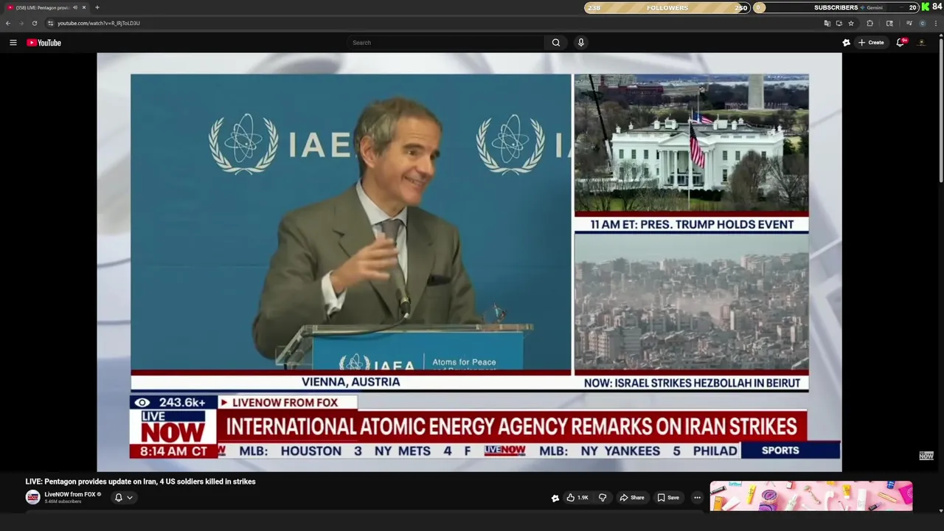Open a new browser tab with plus
The width and height of the screenshot is (944, 531).
tap(97, 7)
